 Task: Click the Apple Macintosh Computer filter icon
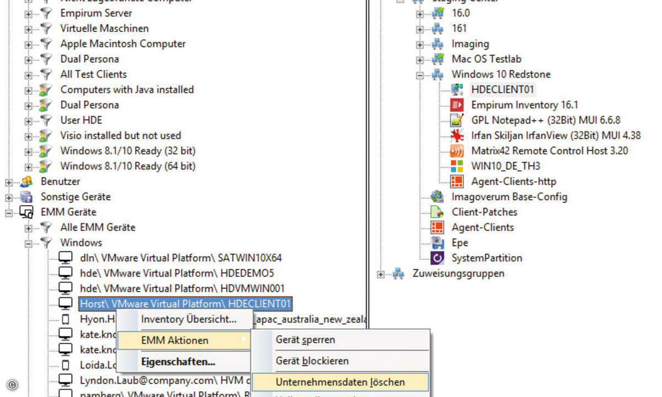click(46, 44)
